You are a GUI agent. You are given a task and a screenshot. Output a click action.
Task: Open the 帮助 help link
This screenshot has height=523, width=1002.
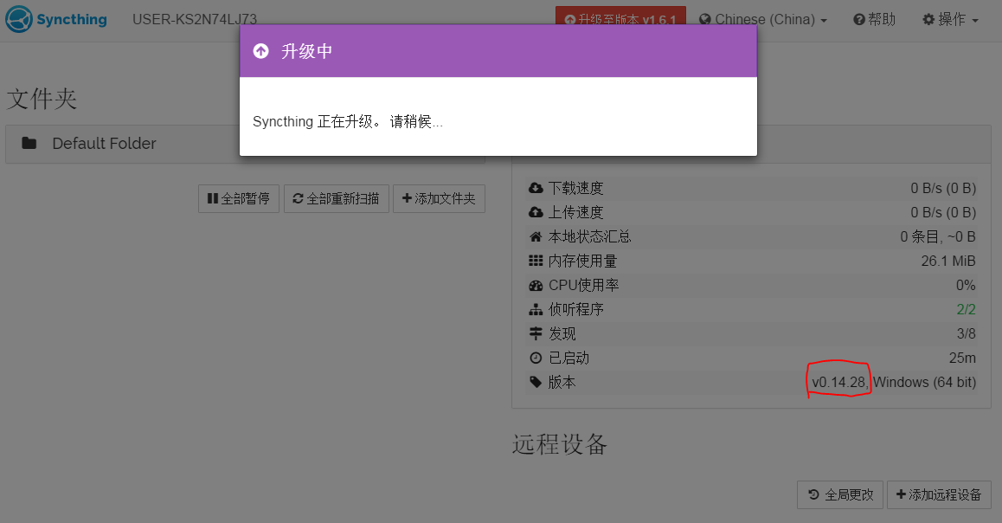coord(874,19)
